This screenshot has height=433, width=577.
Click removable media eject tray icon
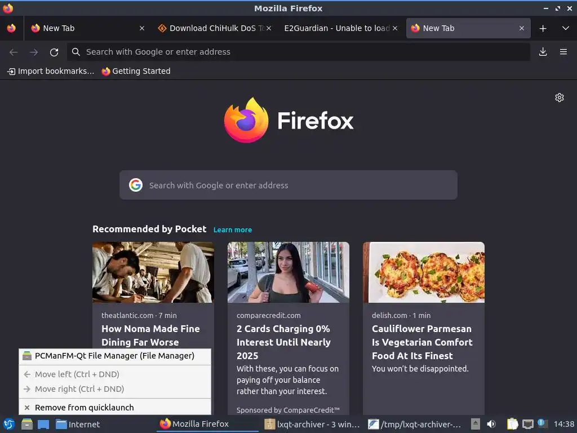476,424
